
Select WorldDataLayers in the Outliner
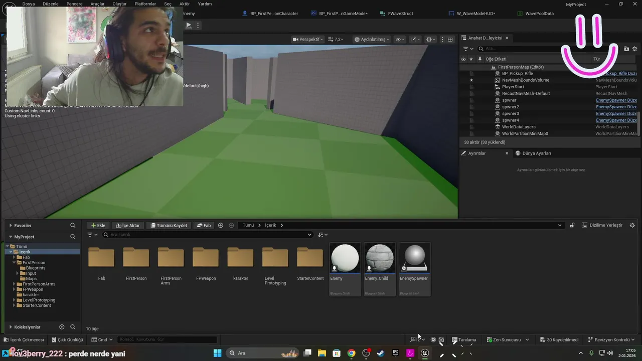tap(519, 127)
